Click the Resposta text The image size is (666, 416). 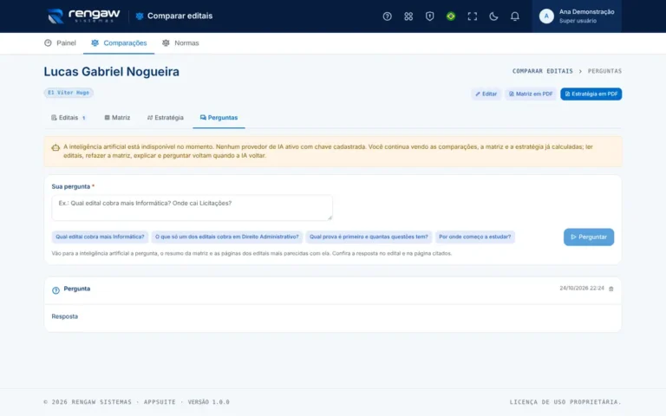[x=64, y=316]
